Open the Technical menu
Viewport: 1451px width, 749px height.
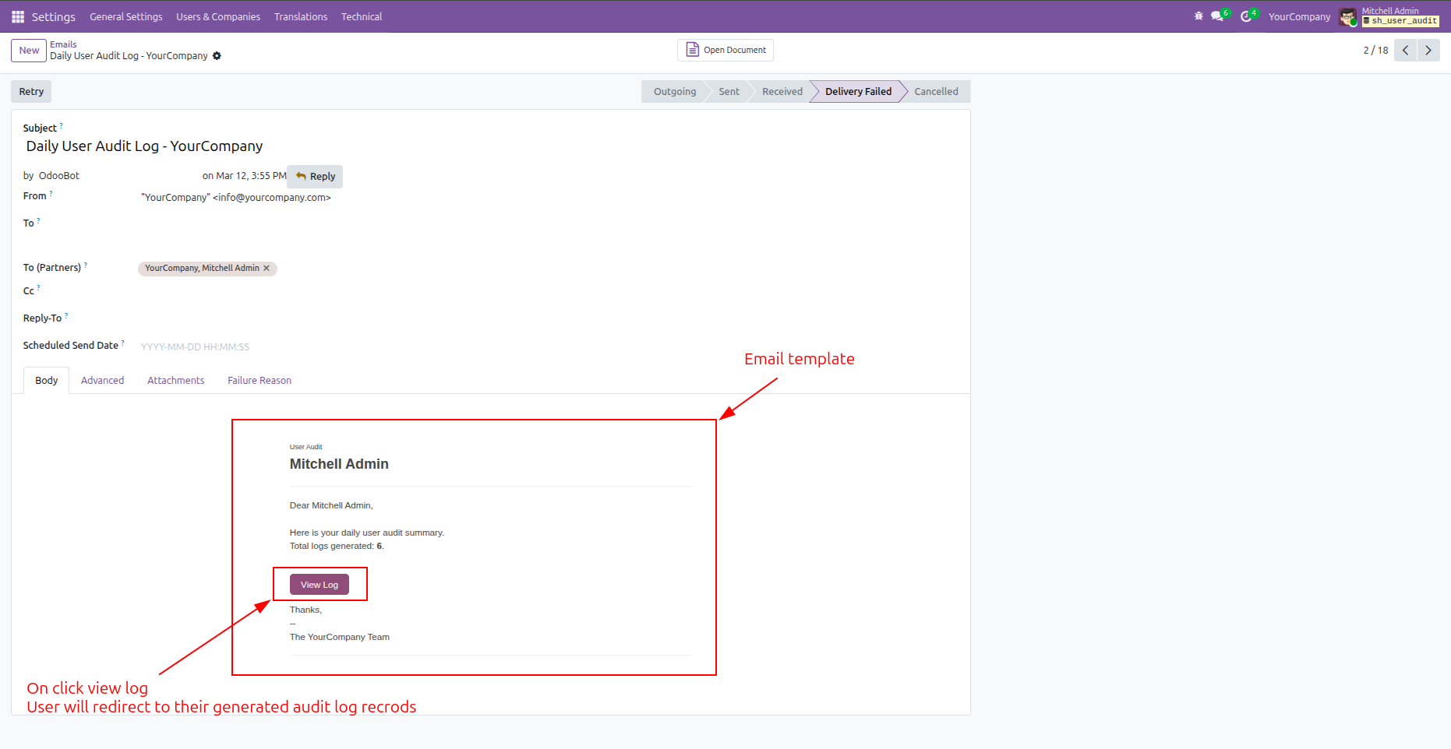tap(362, 16)
